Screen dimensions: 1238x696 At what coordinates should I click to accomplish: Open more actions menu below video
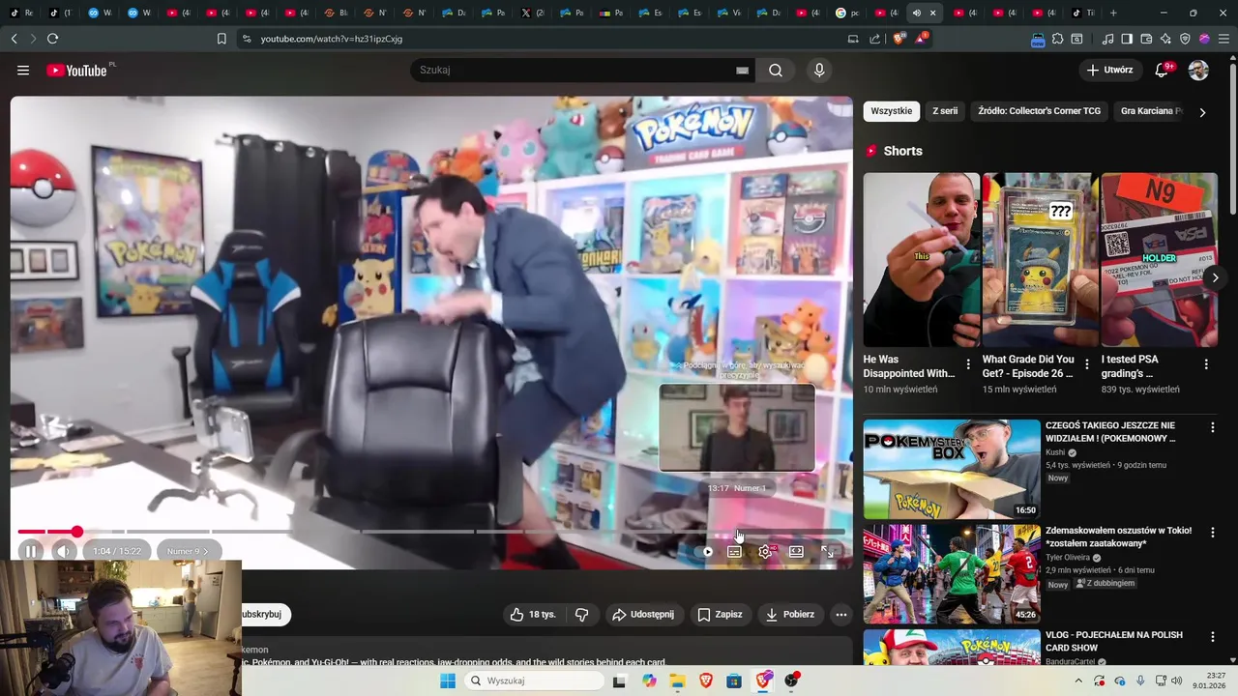(x=841, y=614)
